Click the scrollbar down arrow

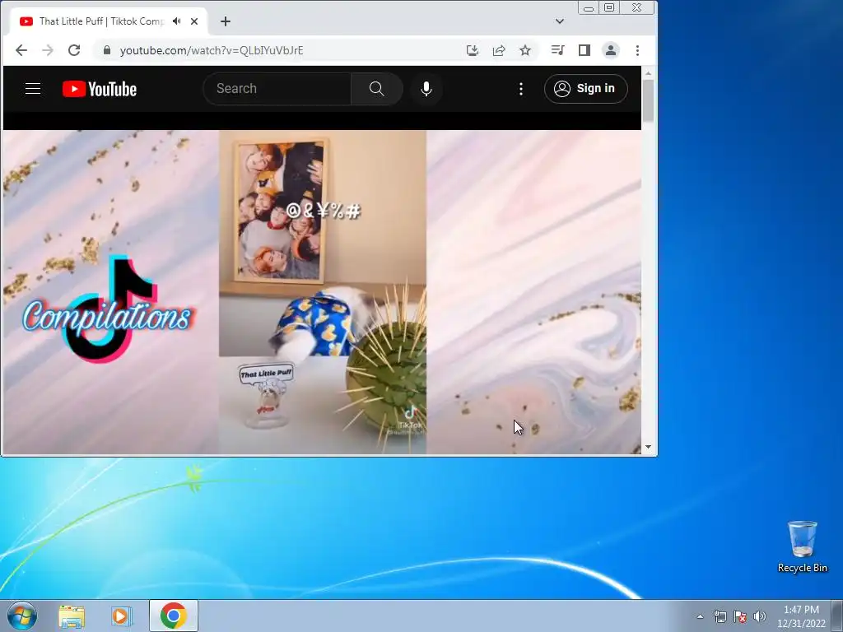648,447
